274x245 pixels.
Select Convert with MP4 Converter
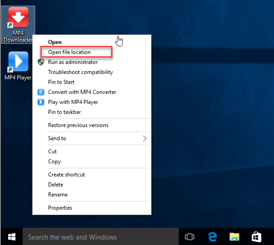pos(92,92)
